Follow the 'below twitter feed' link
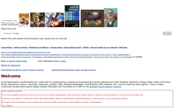Viewport: 174px width, 109px height. pyautogui.click(x=18, y=61)
